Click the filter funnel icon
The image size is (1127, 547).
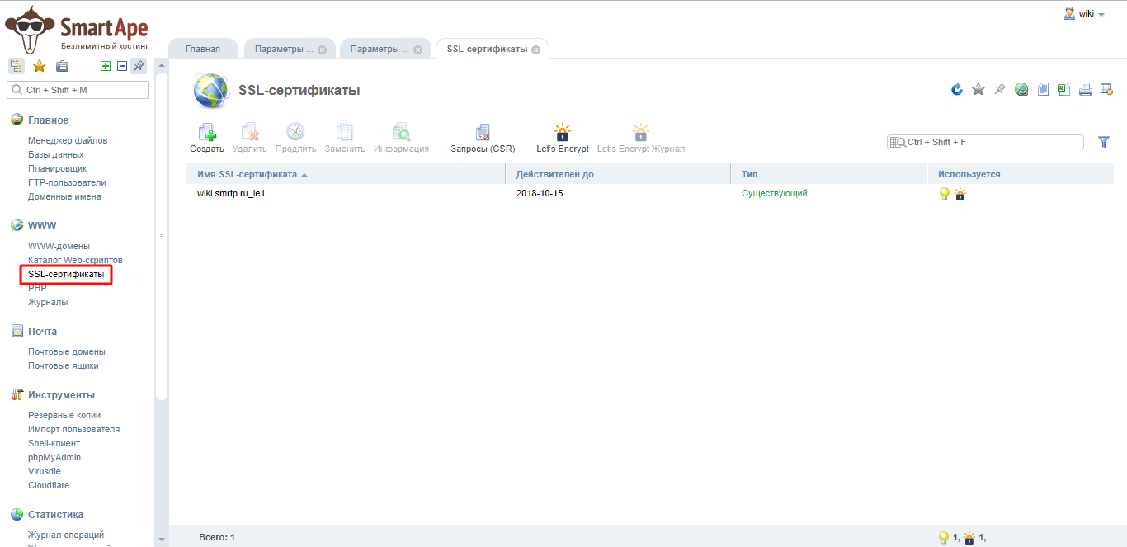[1104, 142]
